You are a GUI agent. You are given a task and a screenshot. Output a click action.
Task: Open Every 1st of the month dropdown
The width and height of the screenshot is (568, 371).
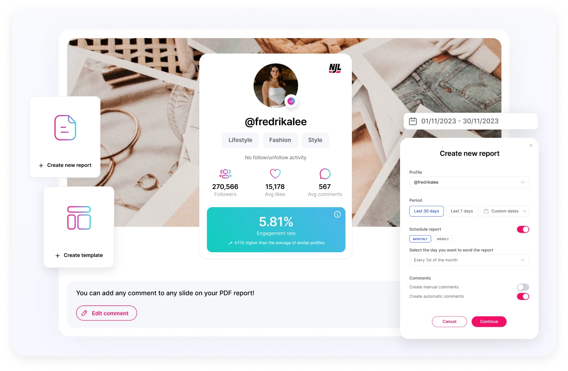pyautogui.click(x=469, y=260)
